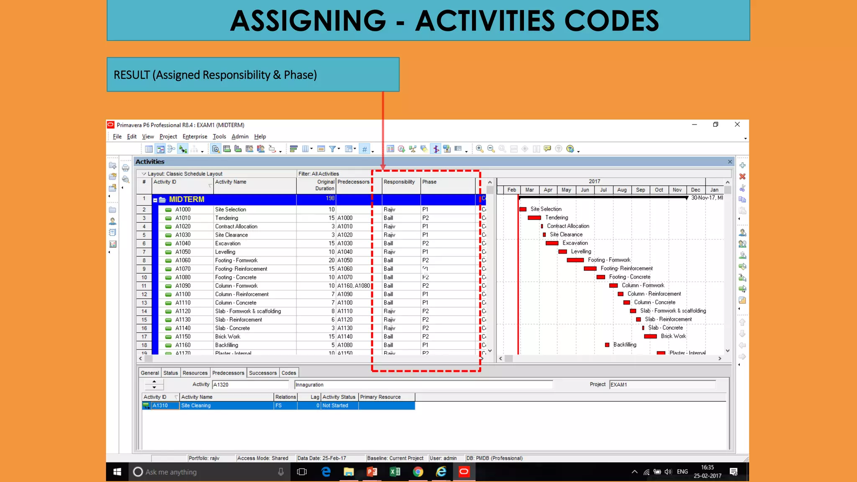Switch to the Successors tab
This screenshot has height=482, width=857.
click(262, 373)
